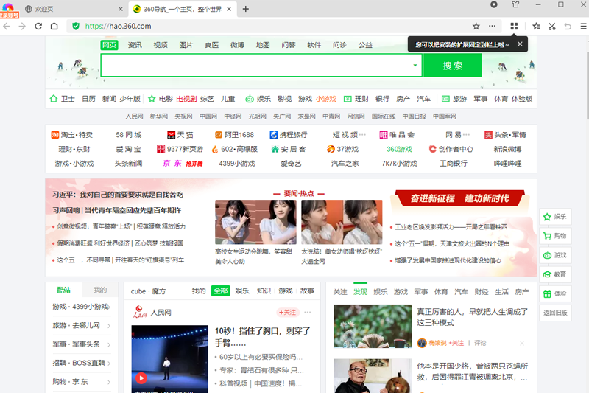Open the browser main menu icon
The image size is (589, 393).
point(583,26)
